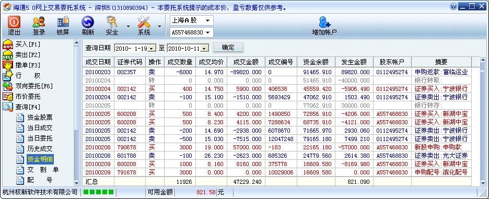Sort by 成交编号 column header
The image size is (489, 199).
tap(281, 62)
